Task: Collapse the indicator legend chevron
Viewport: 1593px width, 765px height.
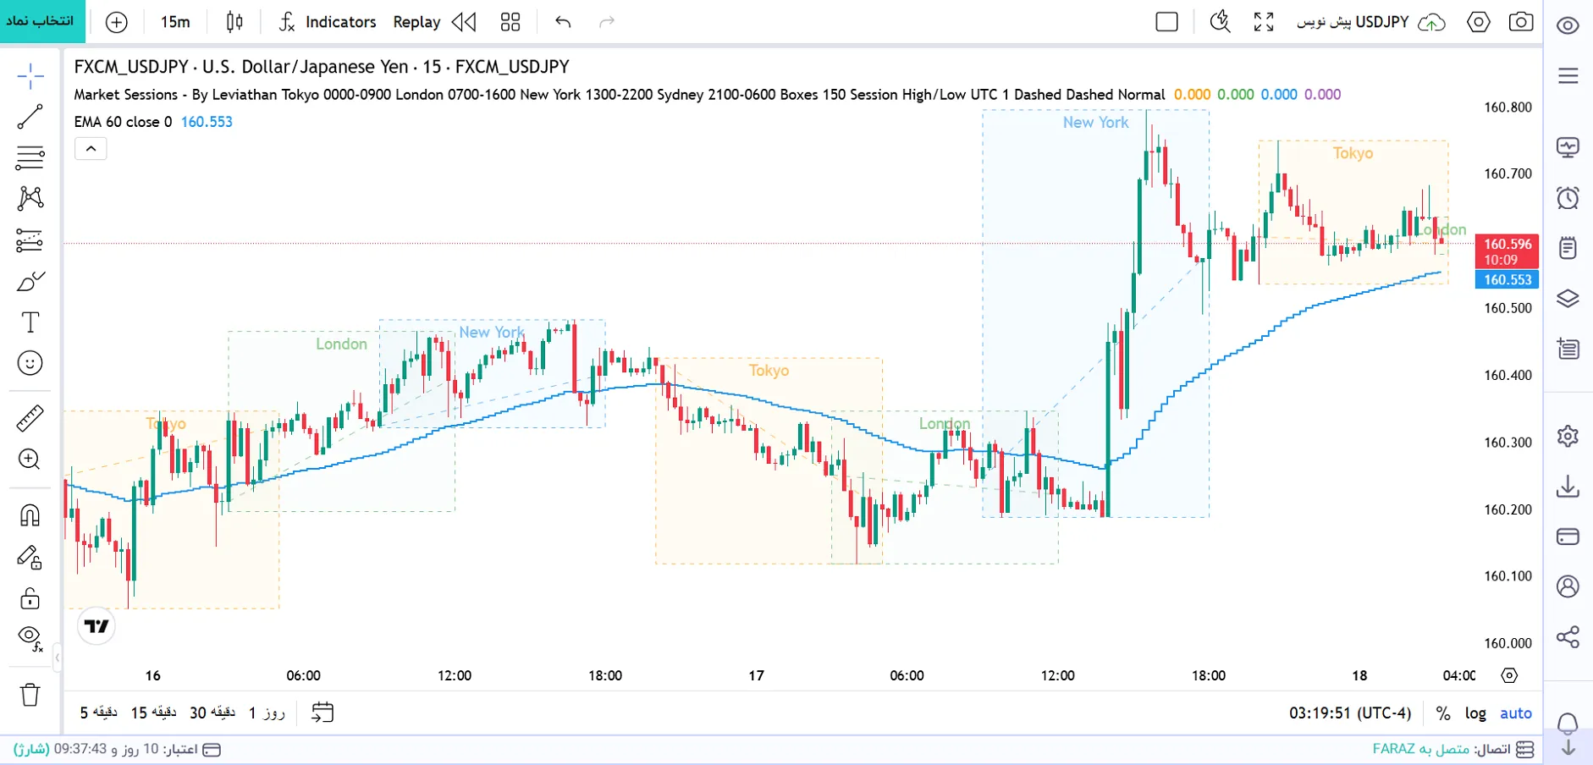Action: click(91, 149)
